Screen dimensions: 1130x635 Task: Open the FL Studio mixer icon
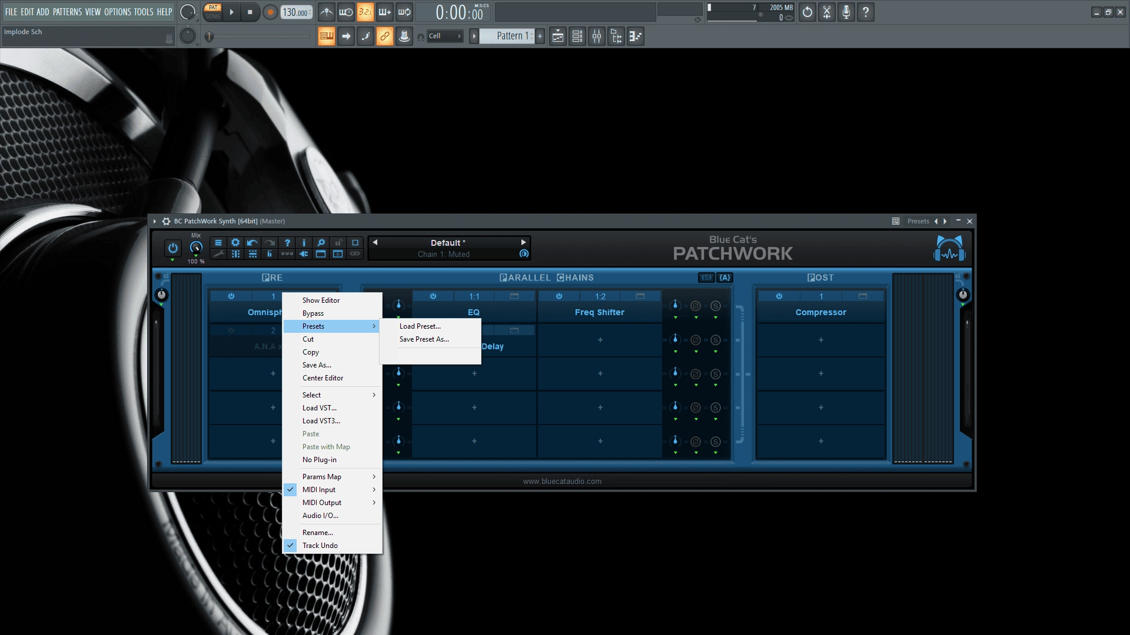(597, 36)
